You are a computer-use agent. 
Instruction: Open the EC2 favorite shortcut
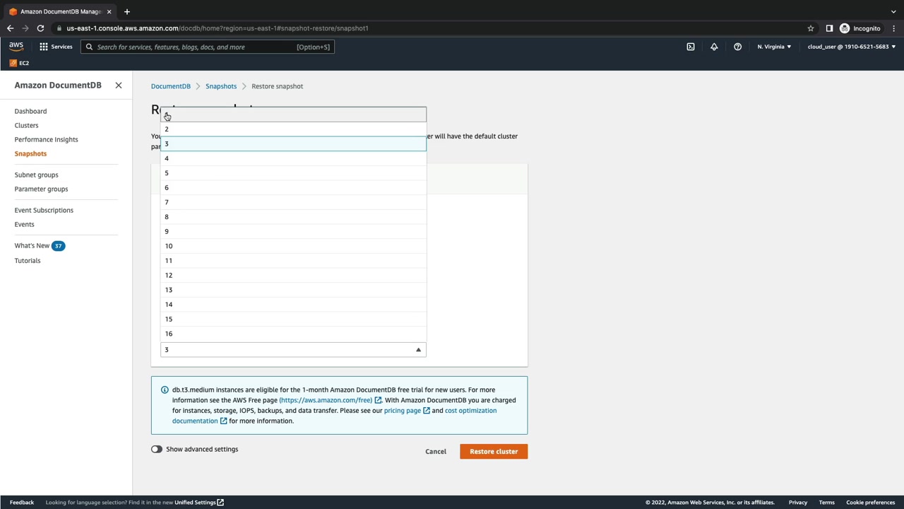[19, 63]
